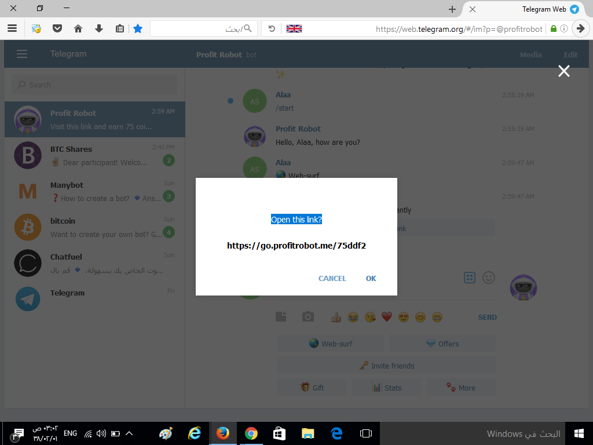Open the Telegram hamburger menu
Viewport: 593px width, 445px height.
[x=22, y=54]
